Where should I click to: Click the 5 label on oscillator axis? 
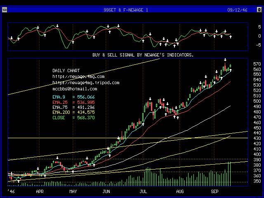[x=259, y=27]
